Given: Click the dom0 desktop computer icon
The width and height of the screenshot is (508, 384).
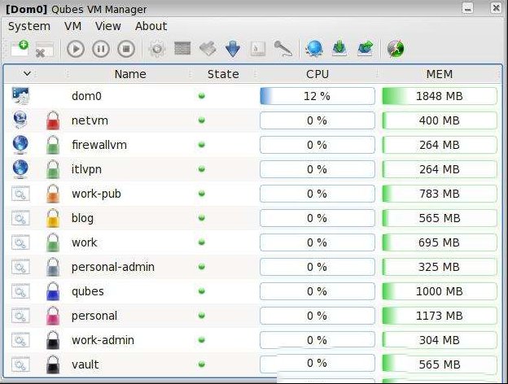Looking at the screenshot, I should coord(20,96).
